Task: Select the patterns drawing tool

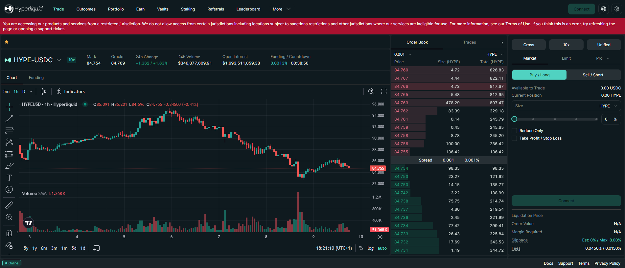Action: [x=9, y=142]
